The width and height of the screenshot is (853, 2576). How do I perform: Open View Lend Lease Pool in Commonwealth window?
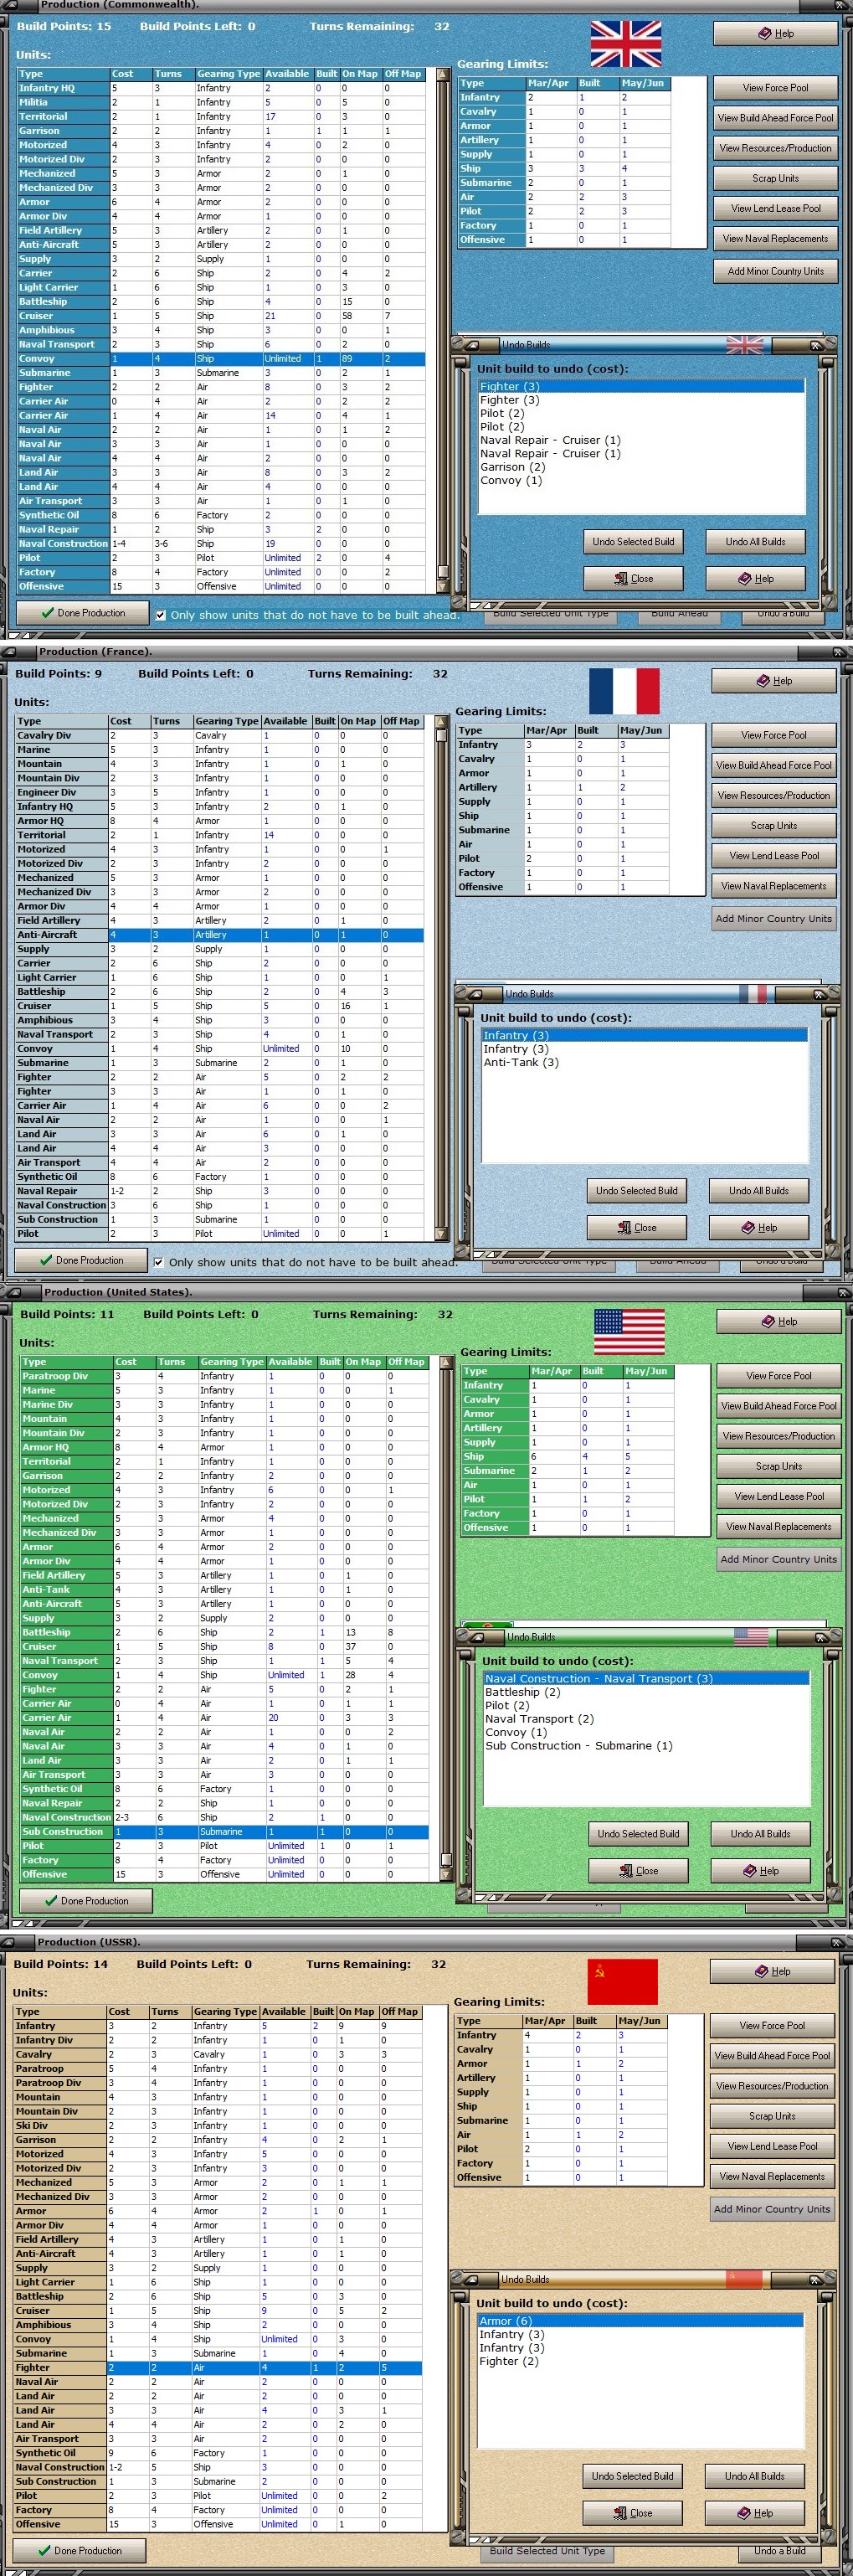point(775,208)
